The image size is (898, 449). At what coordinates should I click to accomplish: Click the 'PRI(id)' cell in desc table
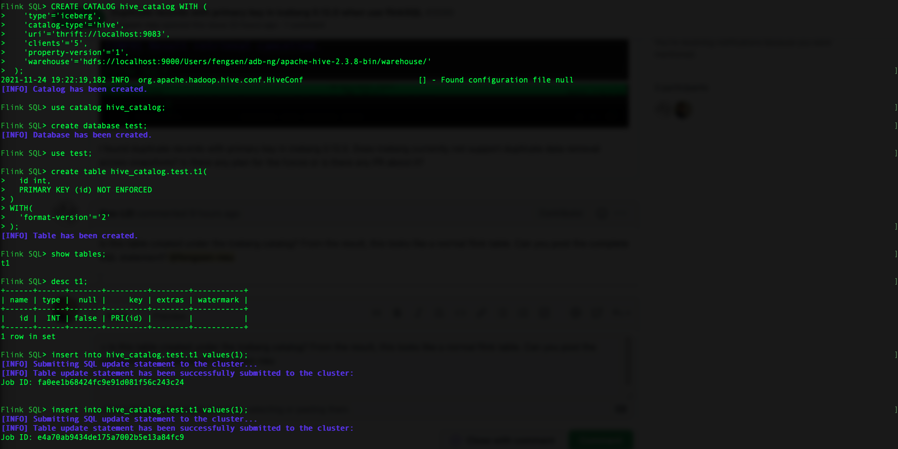point(126,318)
